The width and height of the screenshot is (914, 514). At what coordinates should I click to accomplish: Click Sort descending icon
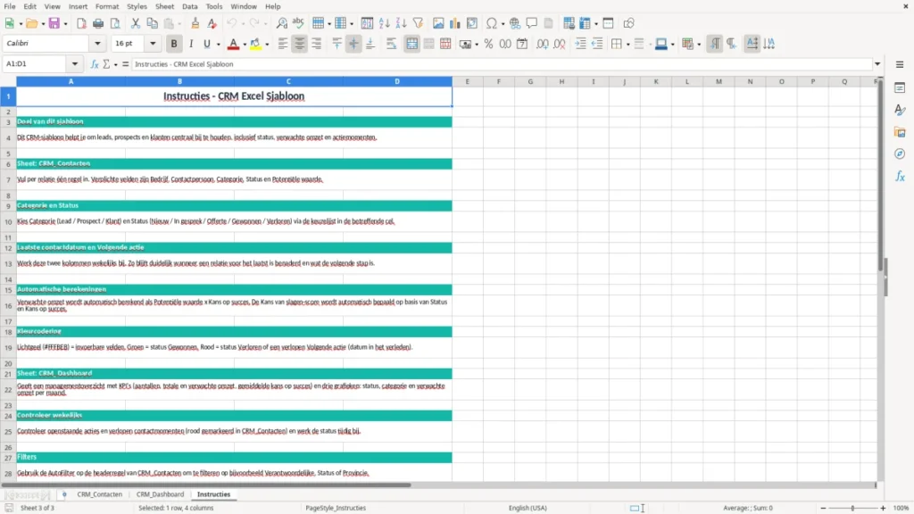[x=401, y=23]
